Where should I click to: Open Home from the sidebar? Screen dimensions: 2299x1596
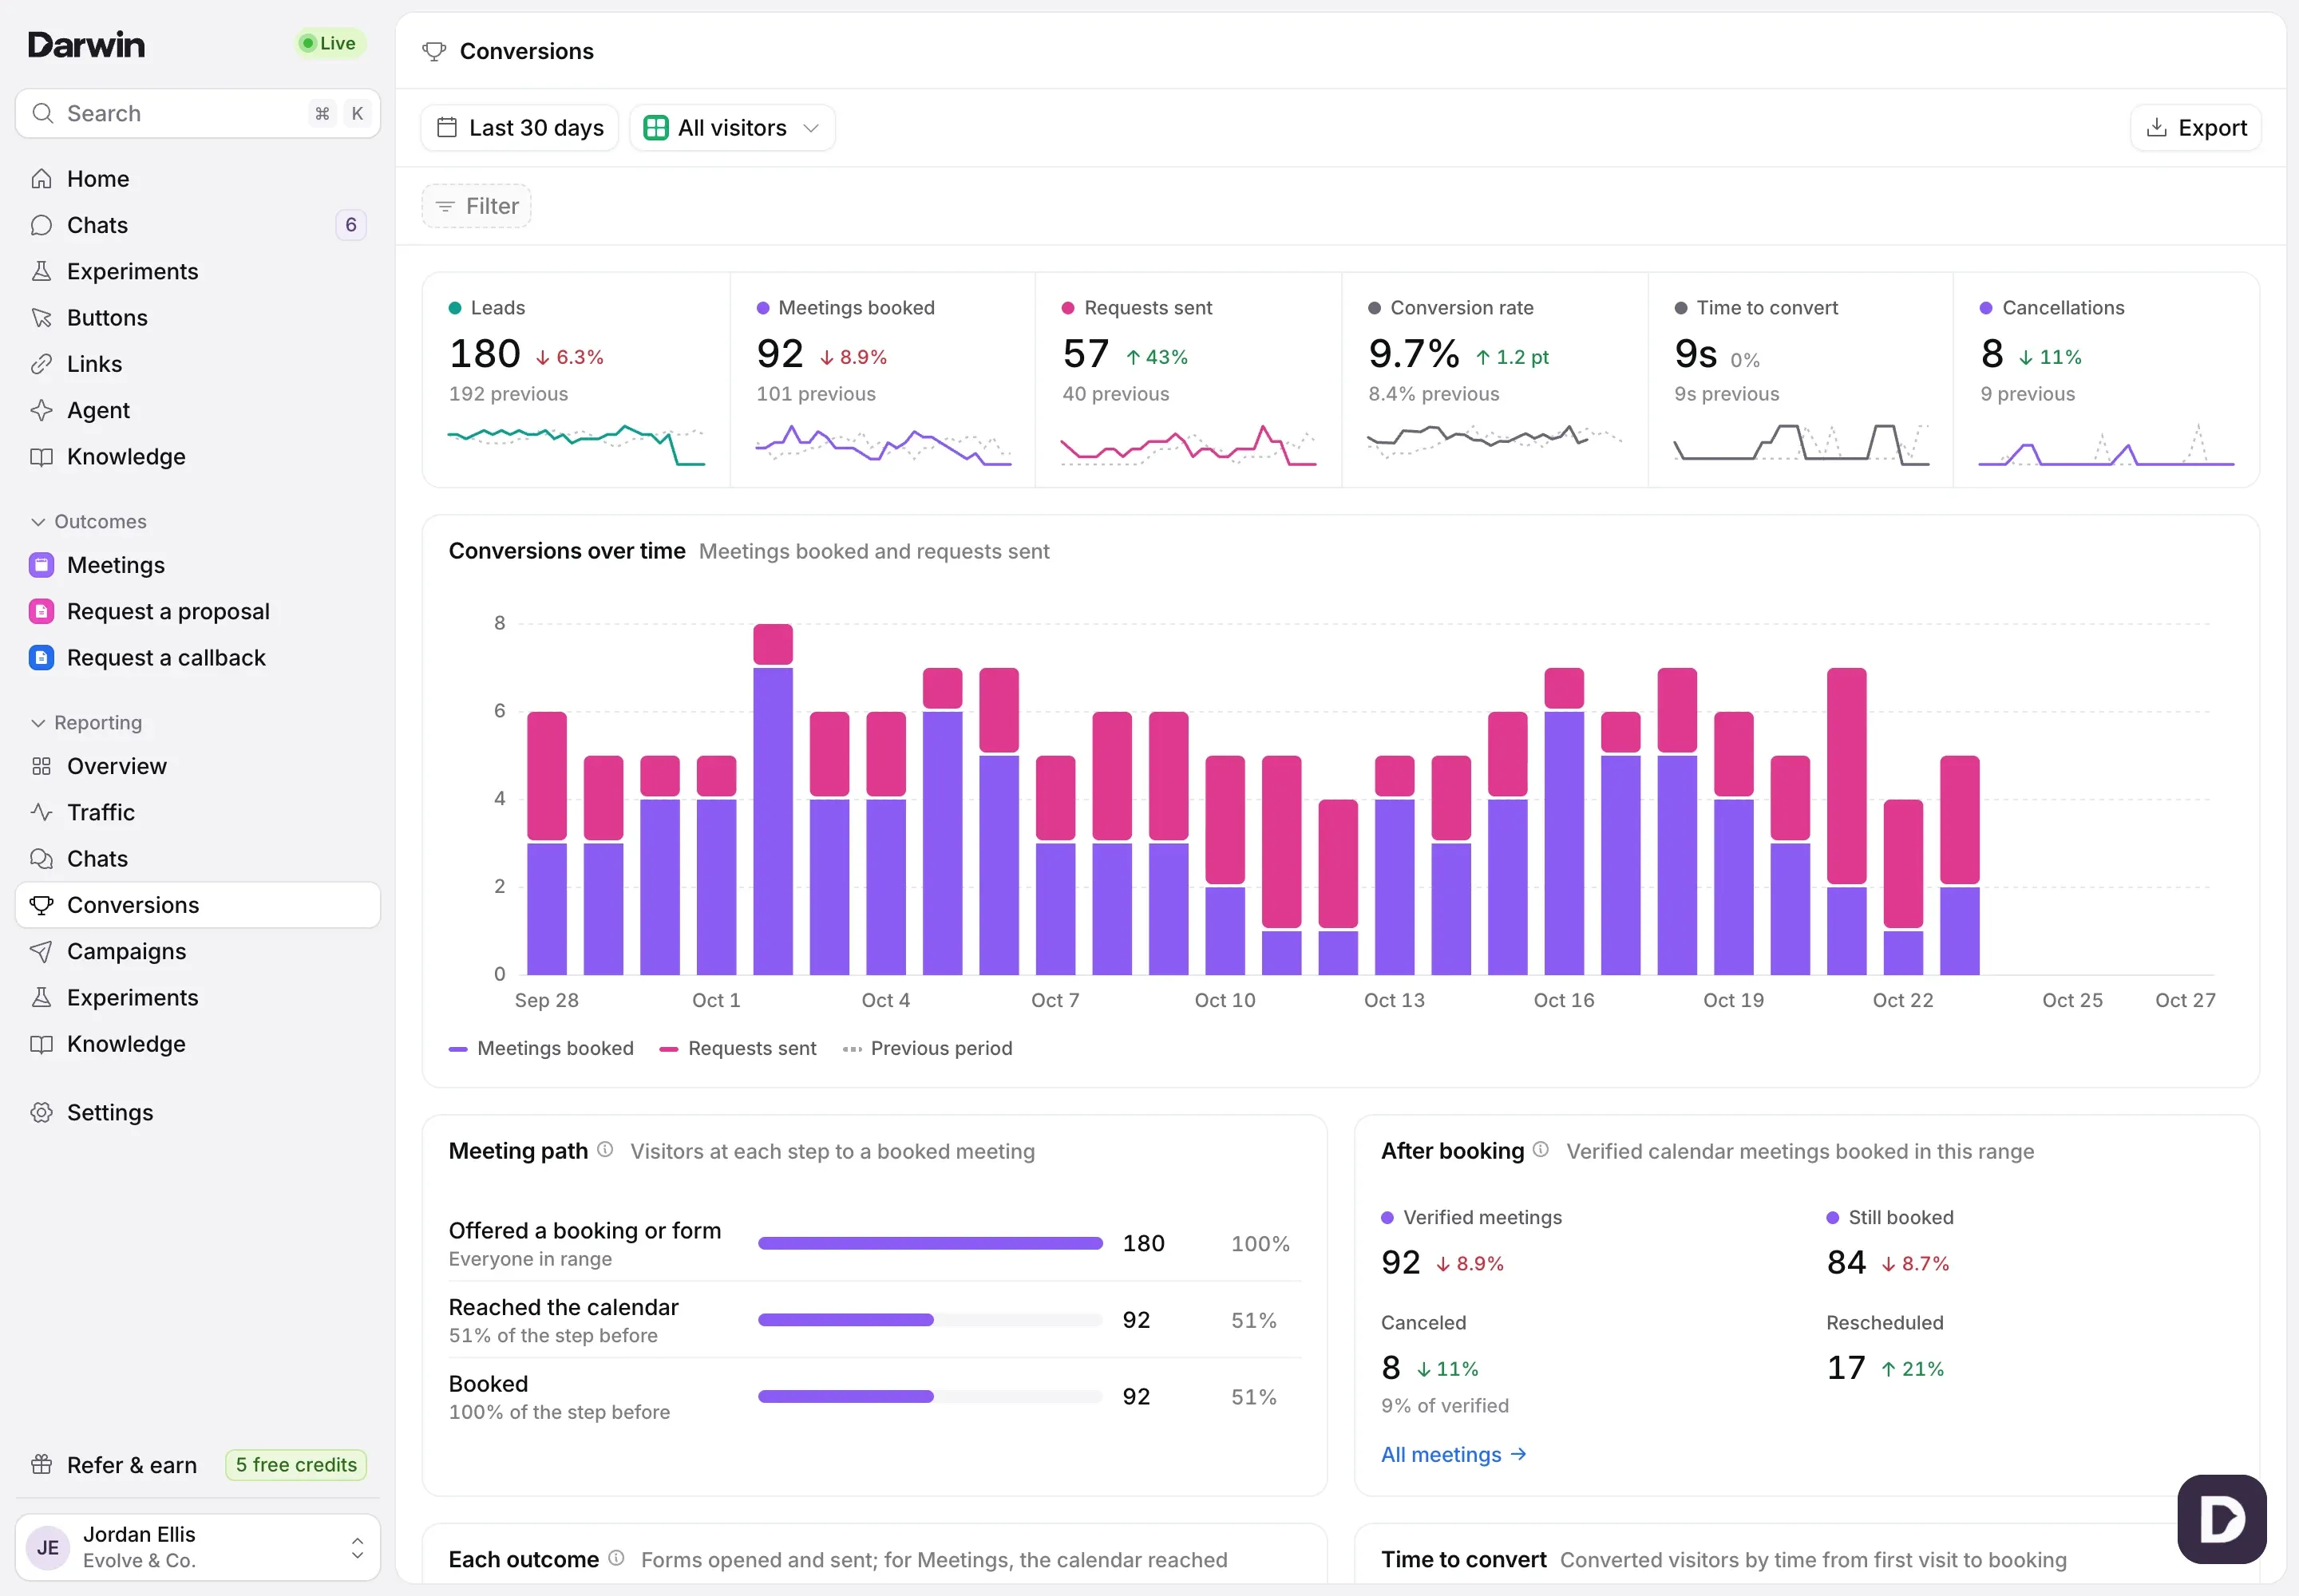click(x=197, y=179)
